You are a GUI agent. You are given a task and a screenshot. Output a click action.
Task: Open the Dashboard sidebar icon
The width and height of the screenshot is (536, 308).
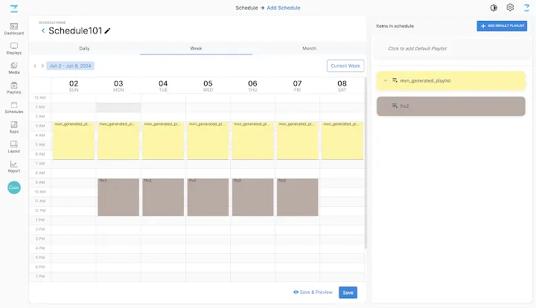pos(14,27)
